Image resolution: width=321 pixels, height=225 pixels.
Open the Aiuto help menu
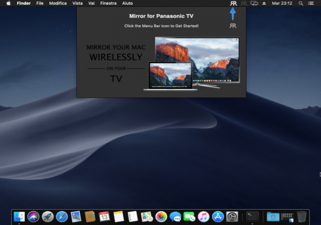[x=127, y=3]
